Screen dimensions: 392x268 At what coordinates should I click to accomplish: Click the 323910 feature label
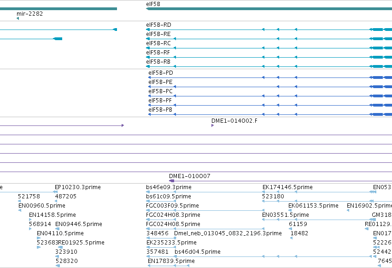tap(66, 252)
